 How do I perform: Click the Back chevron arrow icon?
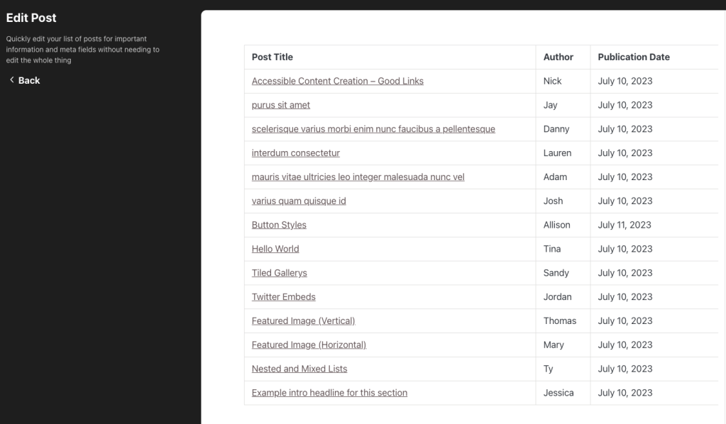(12, 80)
